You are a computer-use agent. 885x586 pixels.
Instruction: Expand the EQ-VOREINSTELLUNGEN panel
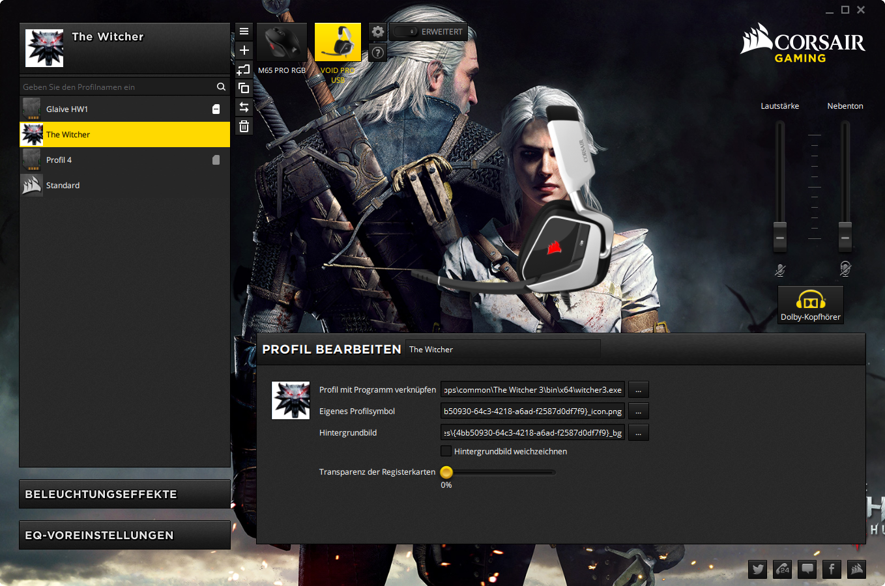[x=124, y=535]
